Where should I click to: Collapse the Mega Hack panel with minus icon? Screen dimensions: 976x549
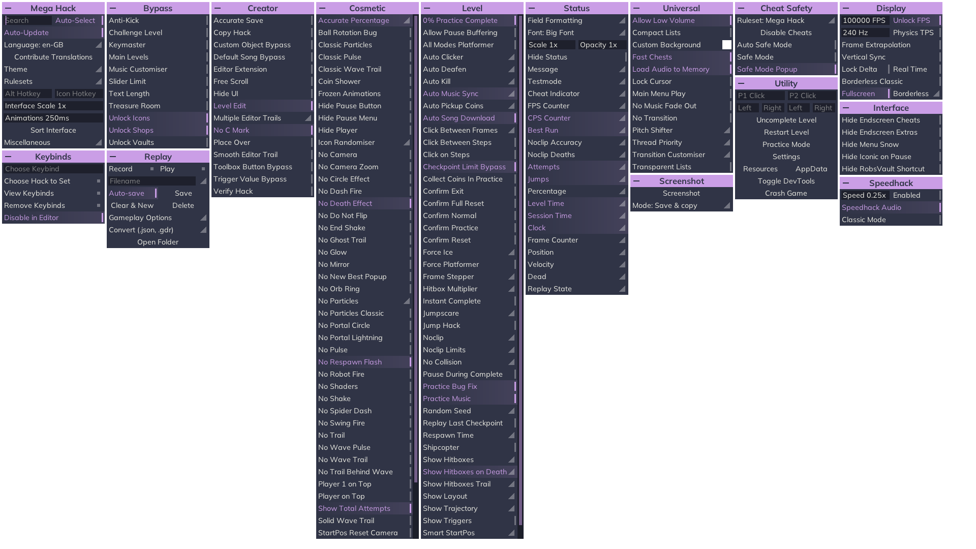pyautogui.click(x=8, y=8)
